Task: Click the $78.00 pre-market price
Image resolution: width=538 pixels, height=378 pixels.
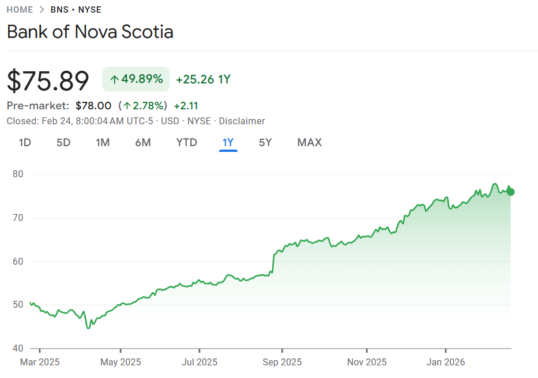Action: (93, 106)
